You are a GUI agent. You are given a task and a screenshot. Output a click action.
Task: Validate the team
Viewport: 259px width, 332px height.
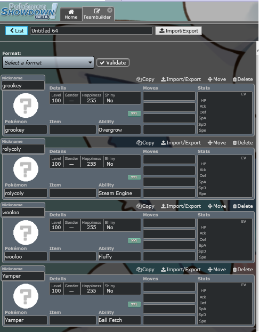click(x=113, y=62)
